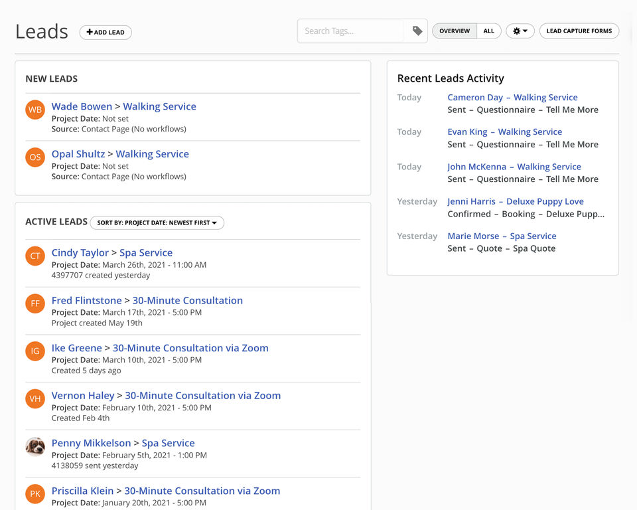Image resolution: width=637 pixels, height=510 pixels.
Task: Open Lead Capture Forms
Action: [579, 31]
